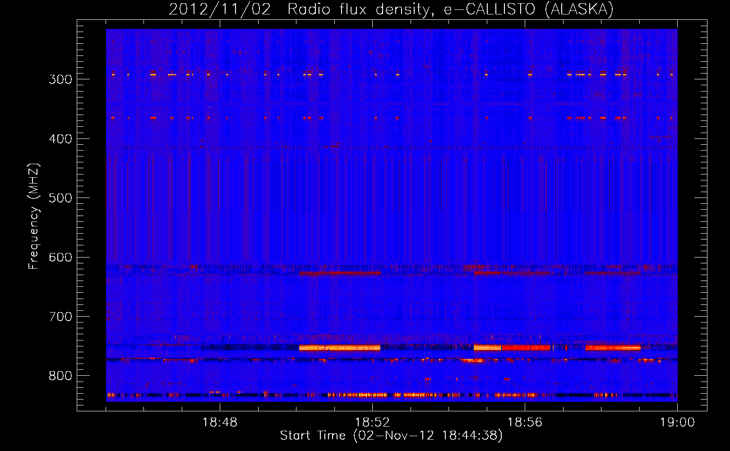Click the 18:48 time tick label
The height and width of the screenshot is (451, 730).
(x=220, y=423)
